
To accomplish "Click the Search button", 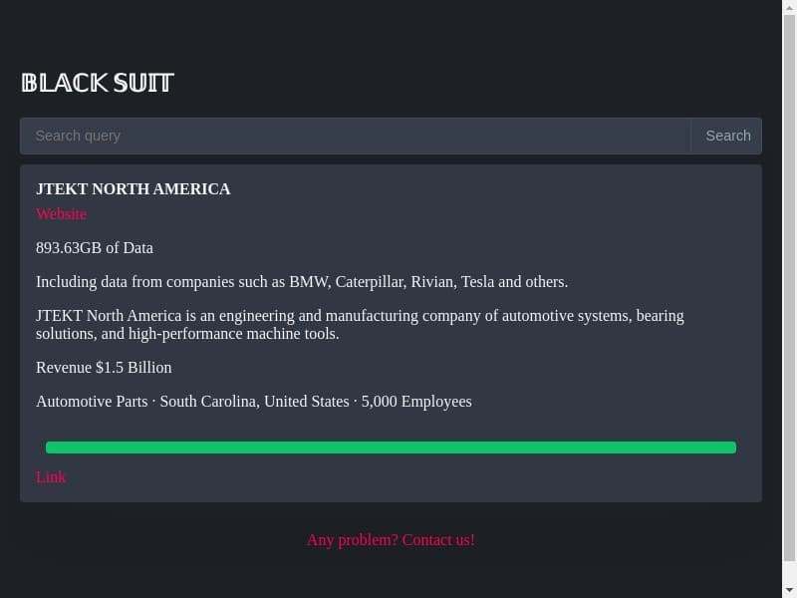I will [x=727, y=136].
